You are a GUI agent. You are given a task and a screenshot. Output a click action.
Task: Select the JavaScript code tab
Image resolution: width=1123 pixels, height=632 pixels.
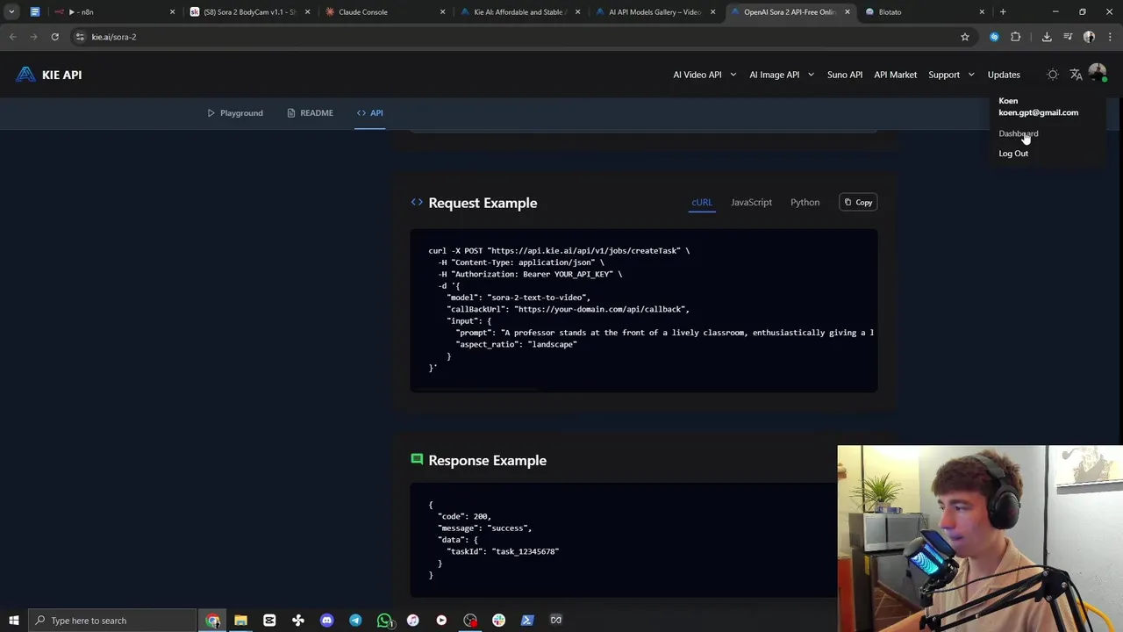coord(751,203)
